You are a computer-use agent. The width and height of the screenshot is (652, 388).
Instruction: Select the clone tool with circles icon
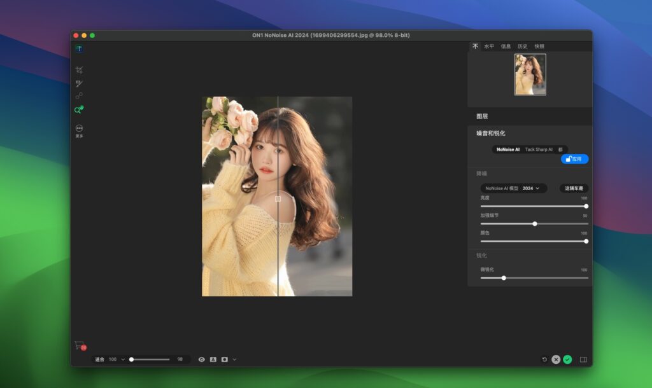(x=78, y=96)
